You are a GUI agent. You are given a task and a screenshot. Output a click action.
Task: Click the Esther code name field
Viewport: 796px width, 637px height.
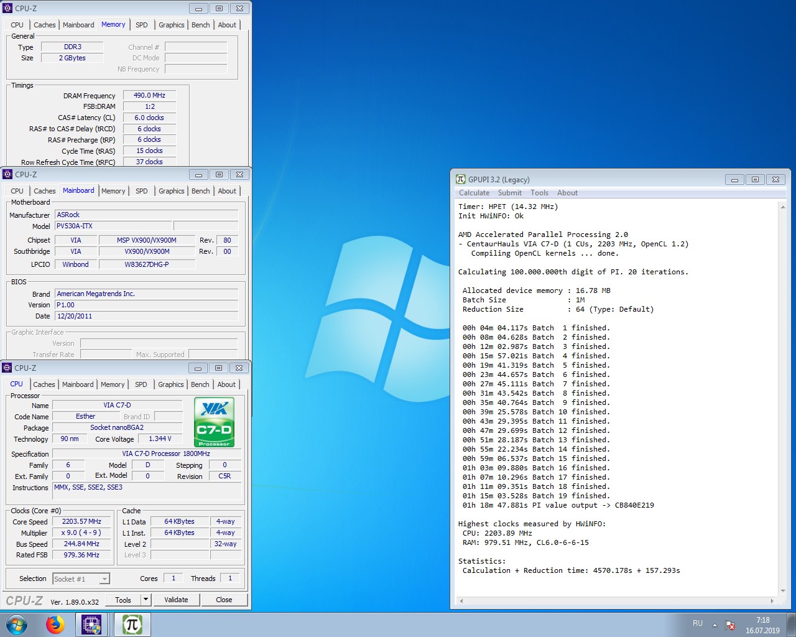(x=86, y=416)
